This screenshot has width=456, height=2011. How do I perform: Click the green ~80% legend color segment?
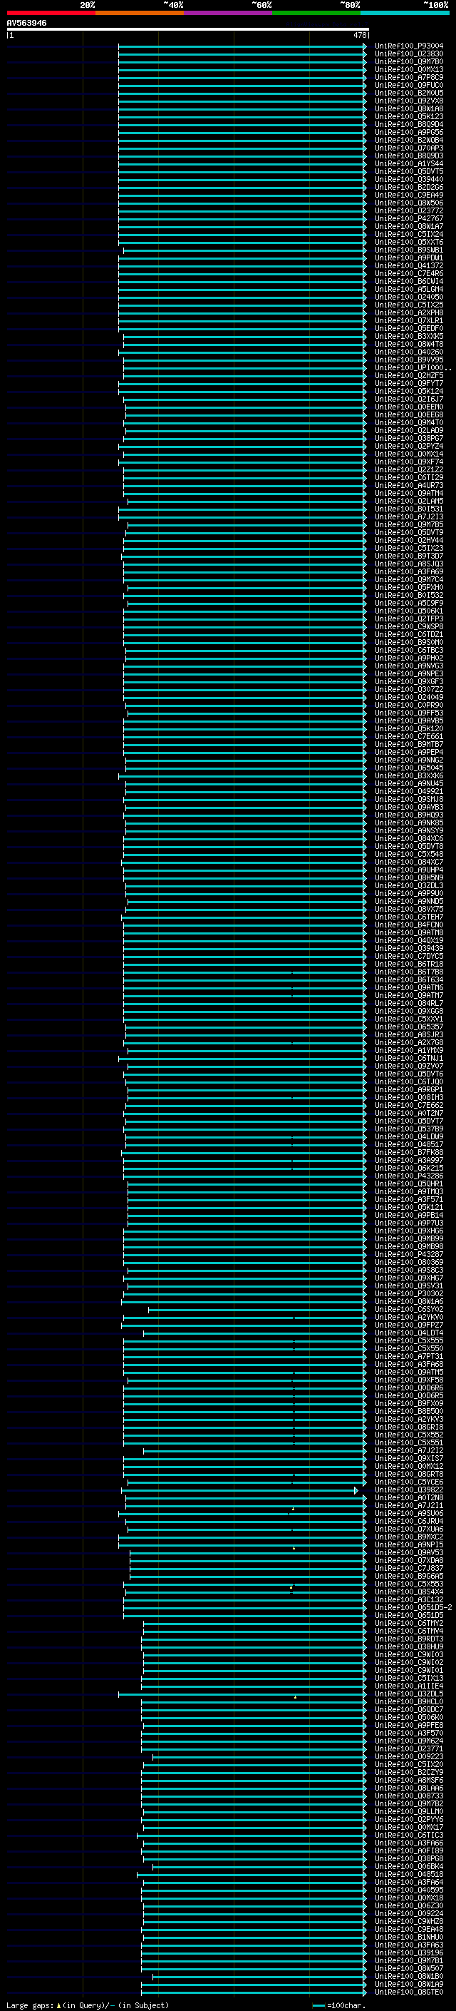tap(316, 13)
